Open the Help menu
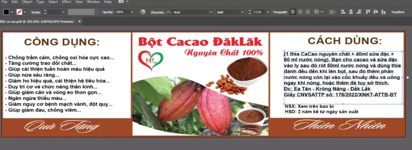 [x=108, y=2]
